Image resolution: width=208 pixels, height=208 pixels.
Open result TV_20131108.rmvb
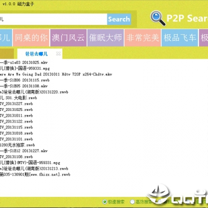pyautogui.click(x=16, y=157)
